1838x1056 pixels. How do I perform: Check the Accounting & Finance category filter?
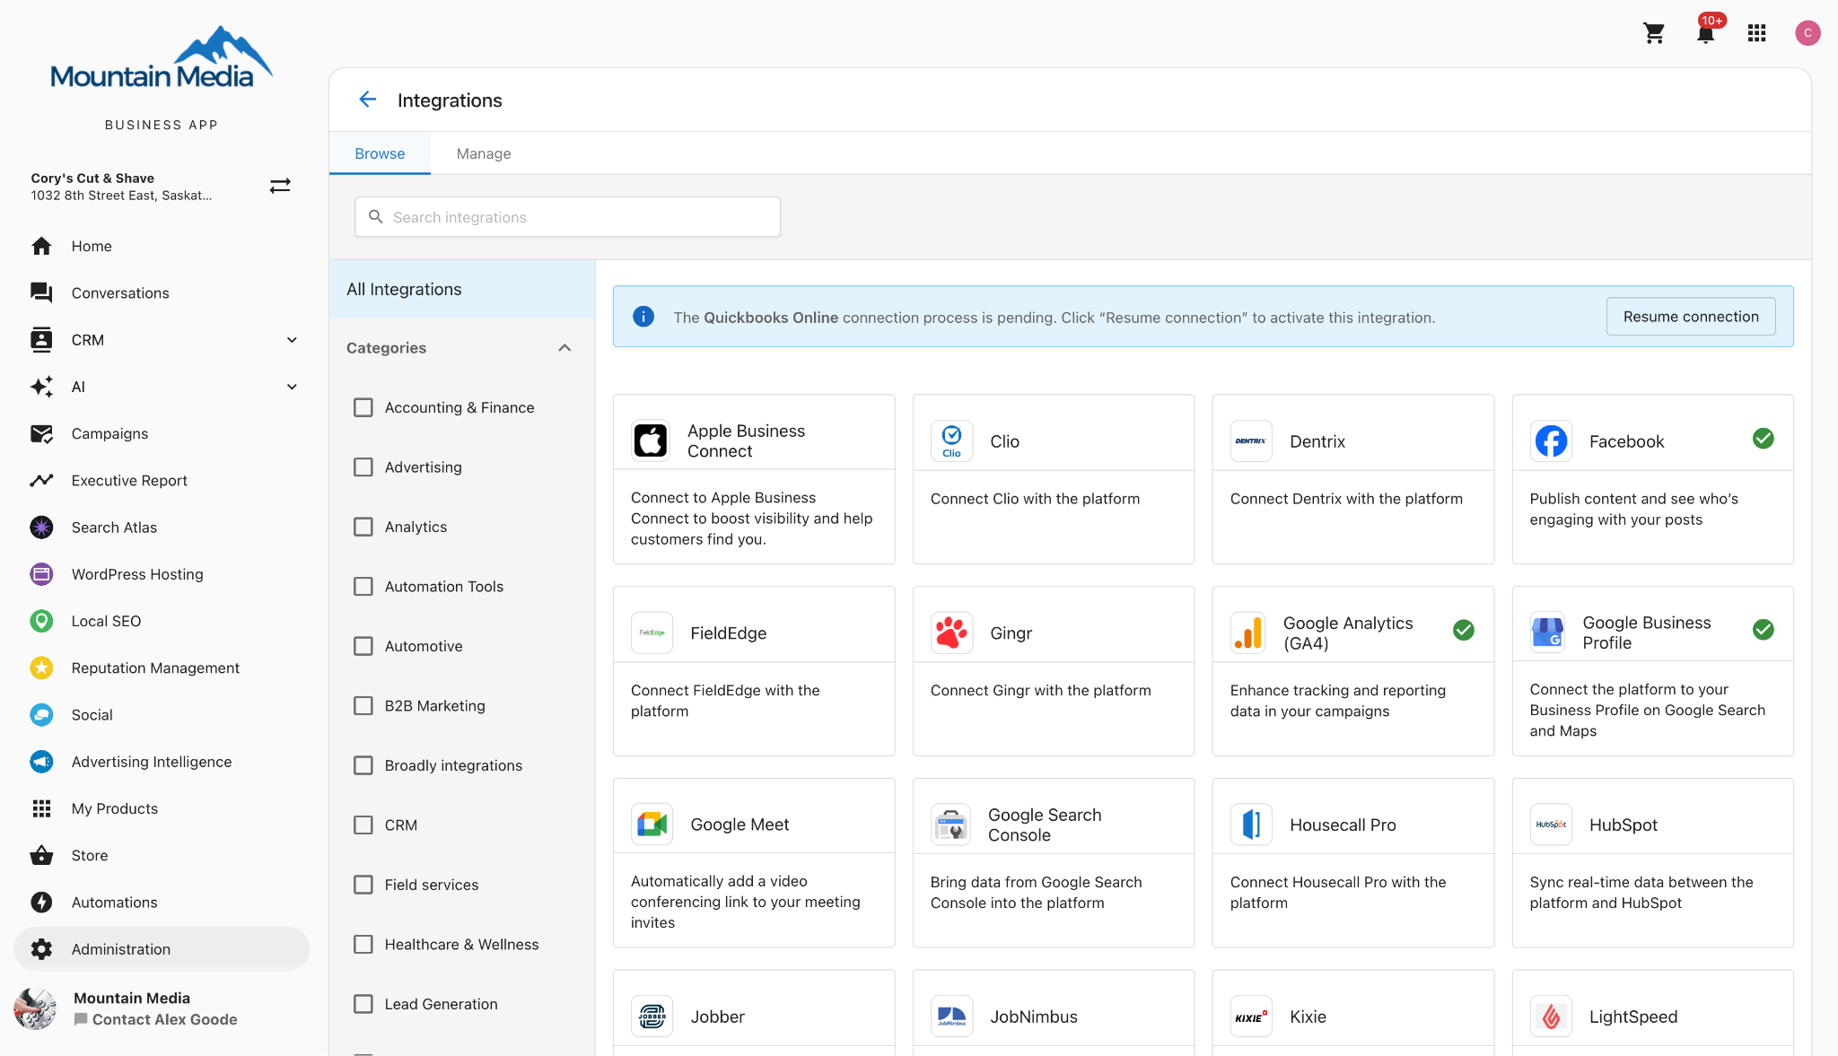pyautogui.click(x=363, y=406)
